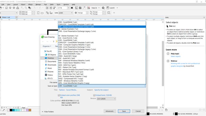Viewport: 206px width, 116px height.
Task: Click the Up arrow in Save Drawing dialog
Action: click(x=54, y=42)
